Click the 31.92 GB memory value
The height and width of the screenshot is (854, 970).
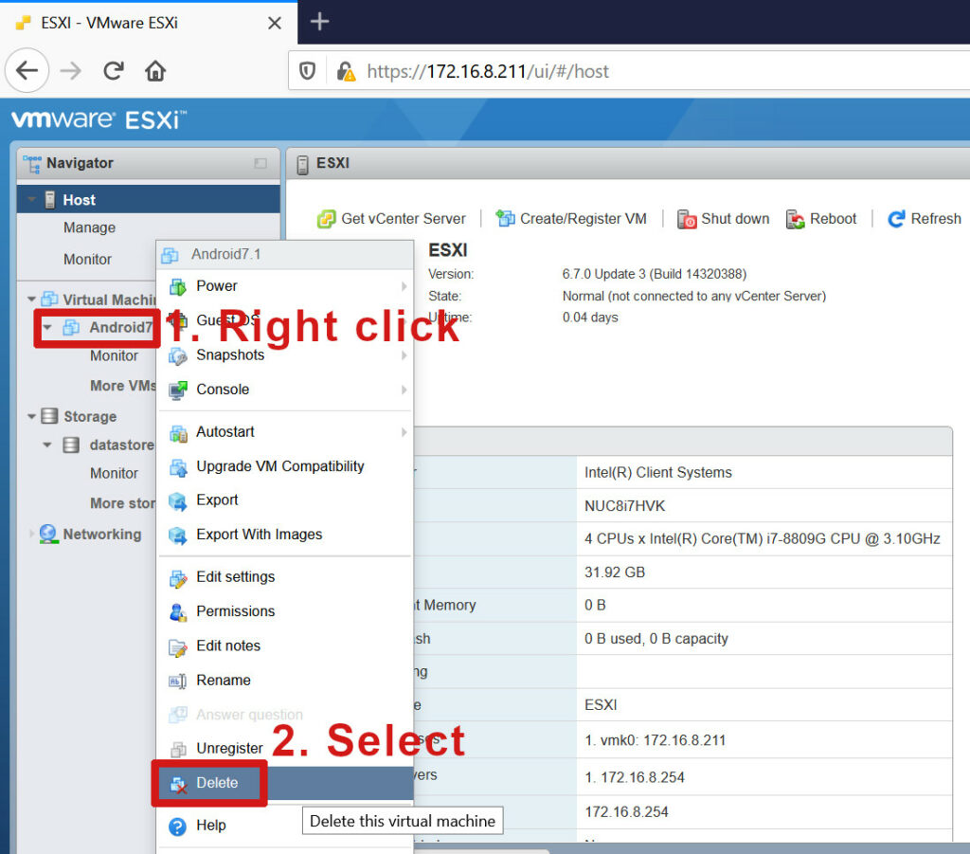pos(615,572)
